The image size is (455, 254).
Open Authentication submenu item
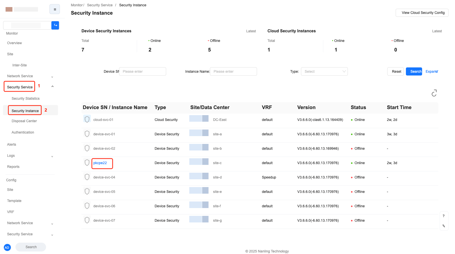23,132
